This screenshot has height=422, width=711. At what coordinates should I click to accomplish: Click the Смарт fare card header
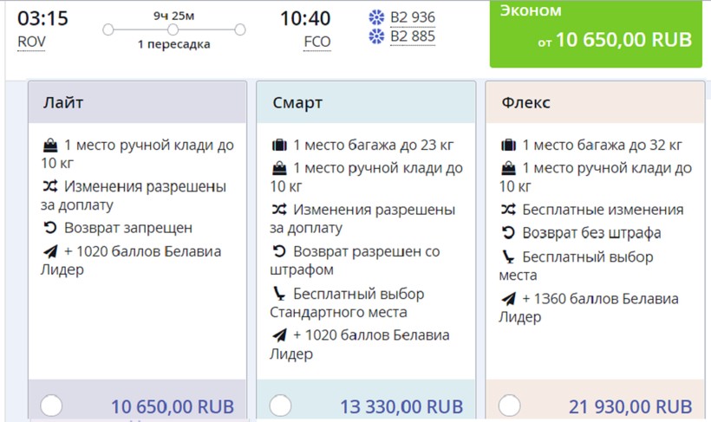point(366,103)
